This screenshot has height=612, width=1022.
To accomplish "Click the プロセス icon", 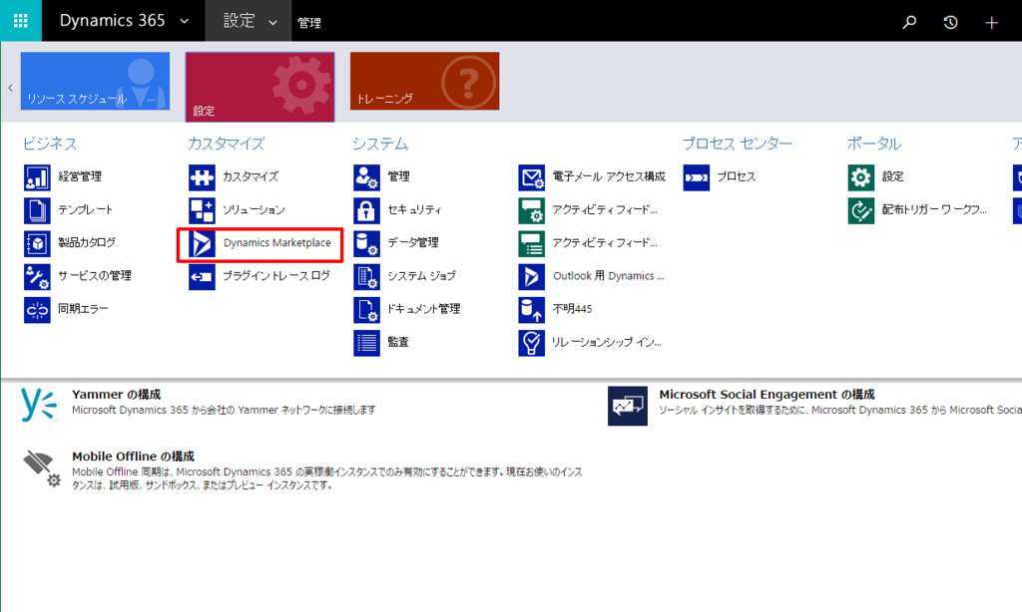I will pos(697,177).
